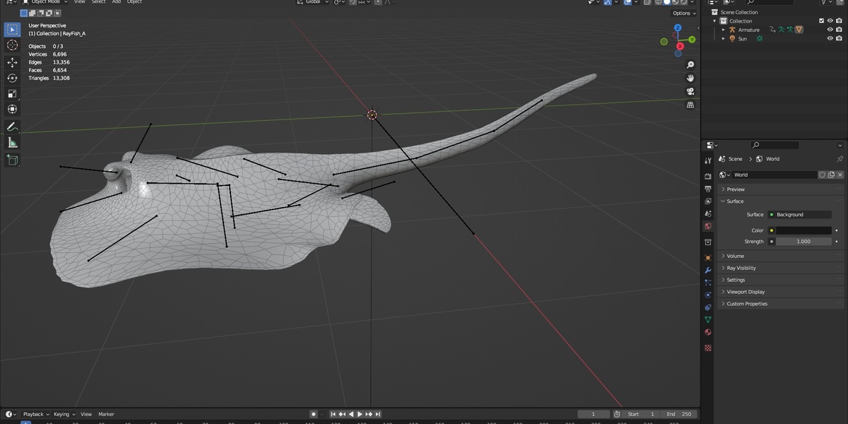The width and height of the screenshot is (848, 424).
Task: Disable Armature in renders camera icon
Action: click(x=840, y=30)
